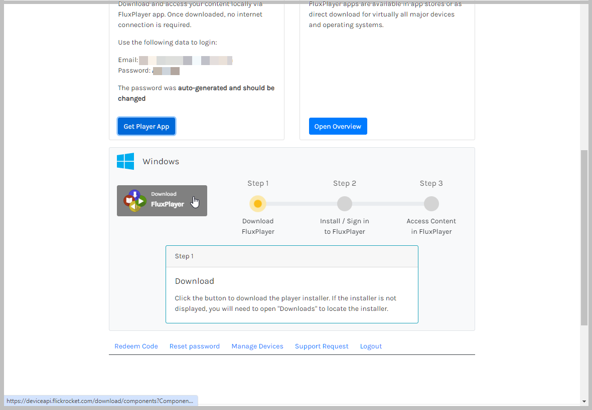Click the Step 1 card header
Image resolution: width=592 pixels, height=410 pixels.
coord(291,256)
